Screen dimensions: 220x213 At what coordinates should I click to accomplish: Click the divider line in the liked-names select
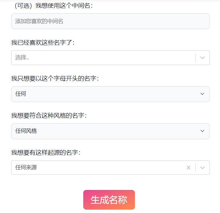(x=195, y=58)
